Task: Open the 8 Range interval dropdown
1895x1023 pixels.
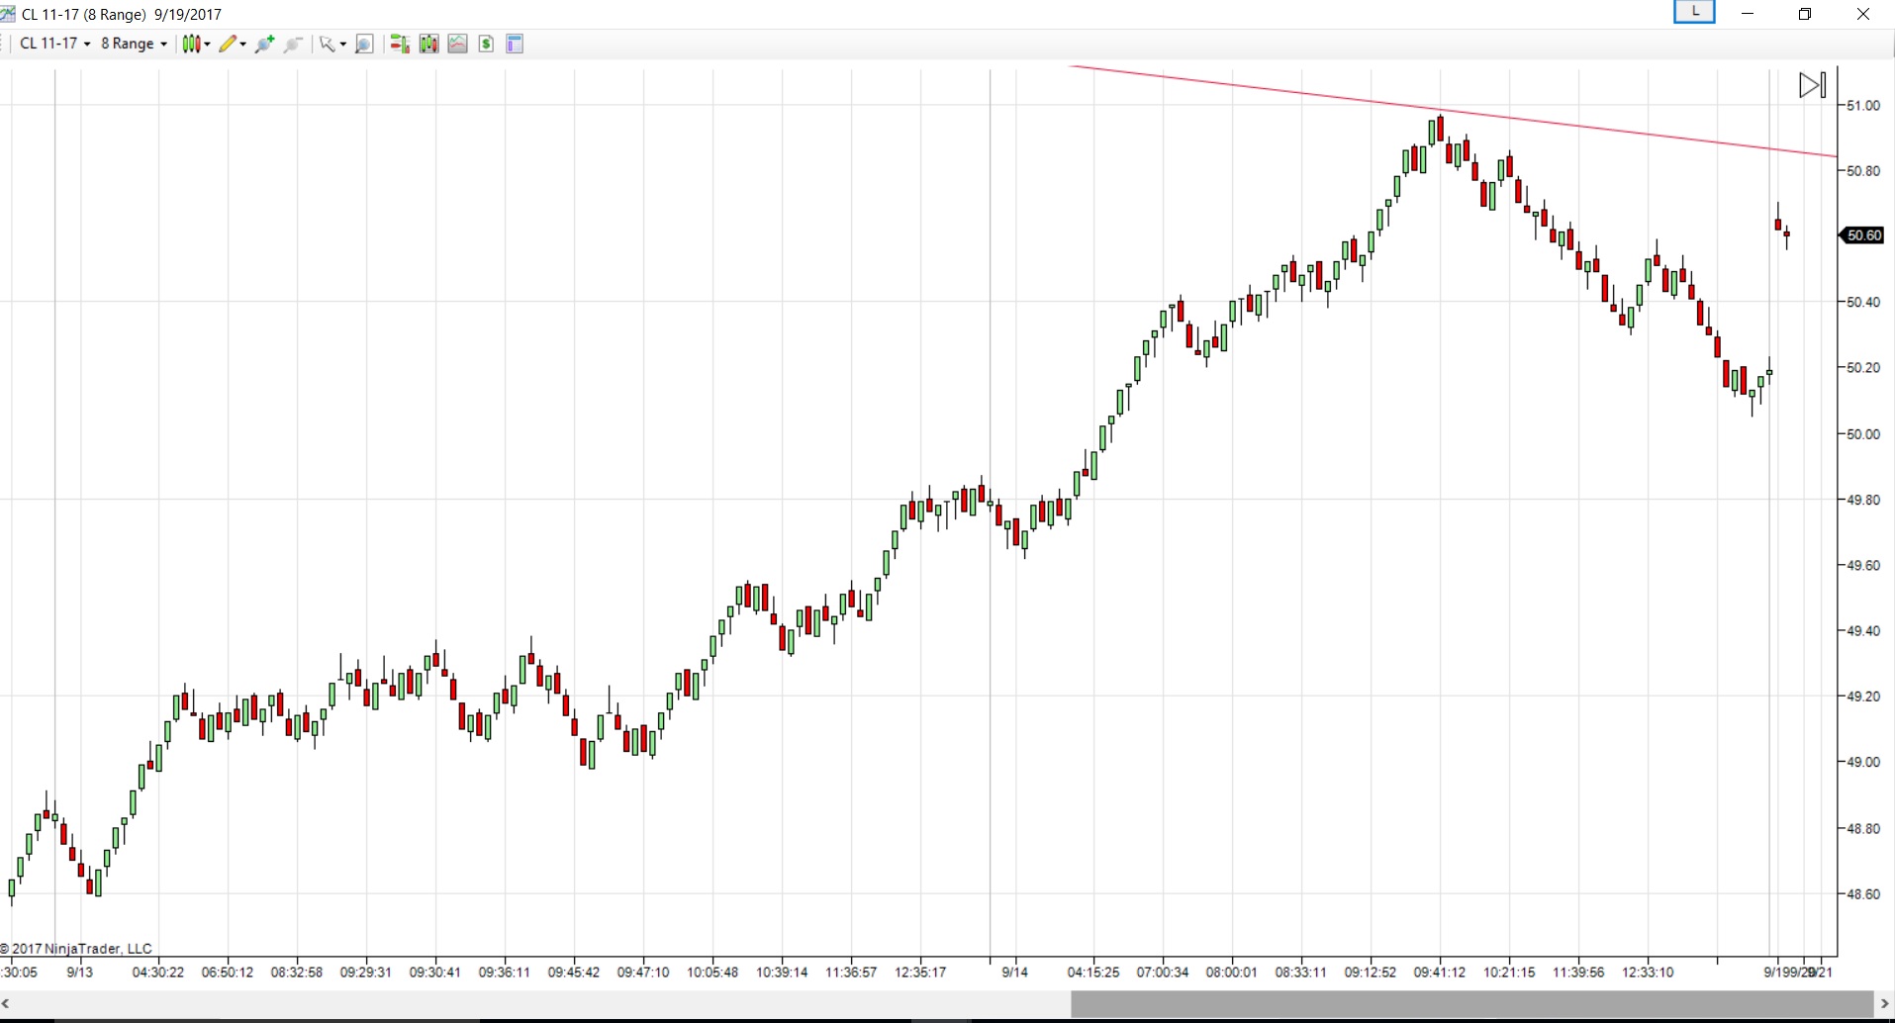Action: [134, 44]
